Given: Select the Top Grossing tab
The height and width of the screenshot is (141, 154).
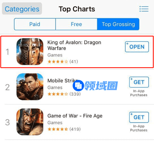Looking at the screenshot, I should pyautogui.click(x=118, y=24).
